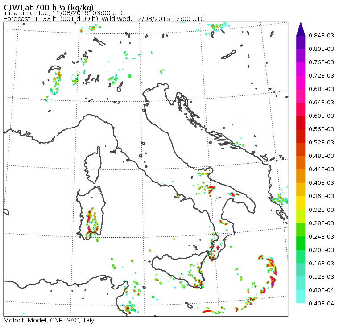Click the 'Forecast + 33 h' valid time line

click(x=104, y=19)
